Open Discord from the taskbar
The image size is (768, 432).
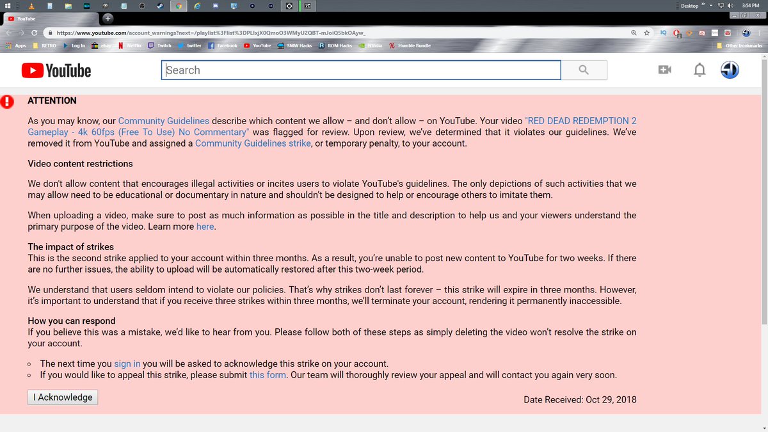point(216,6)
